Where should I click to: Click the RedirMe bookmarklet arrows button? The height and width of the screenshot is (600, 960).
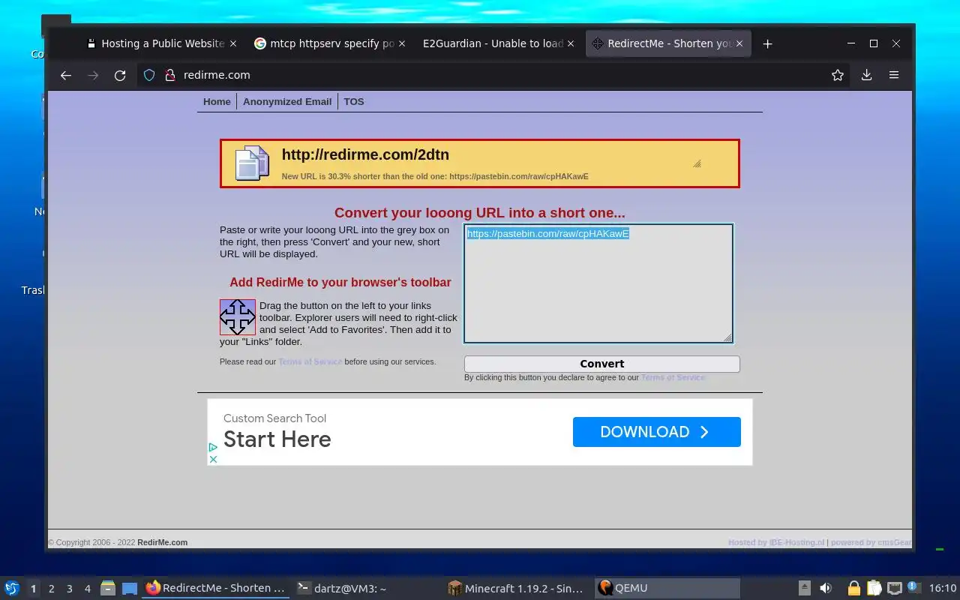[x=238, y=317]
